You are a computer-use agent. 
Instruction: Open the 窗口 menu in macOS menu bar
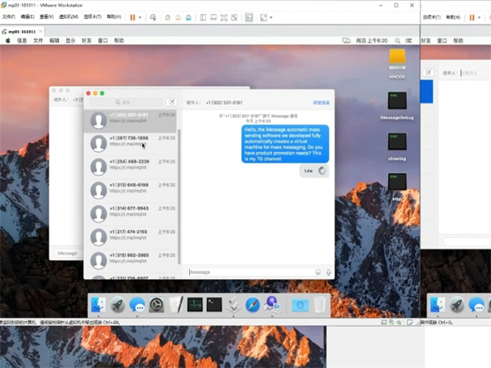[103, 40]
